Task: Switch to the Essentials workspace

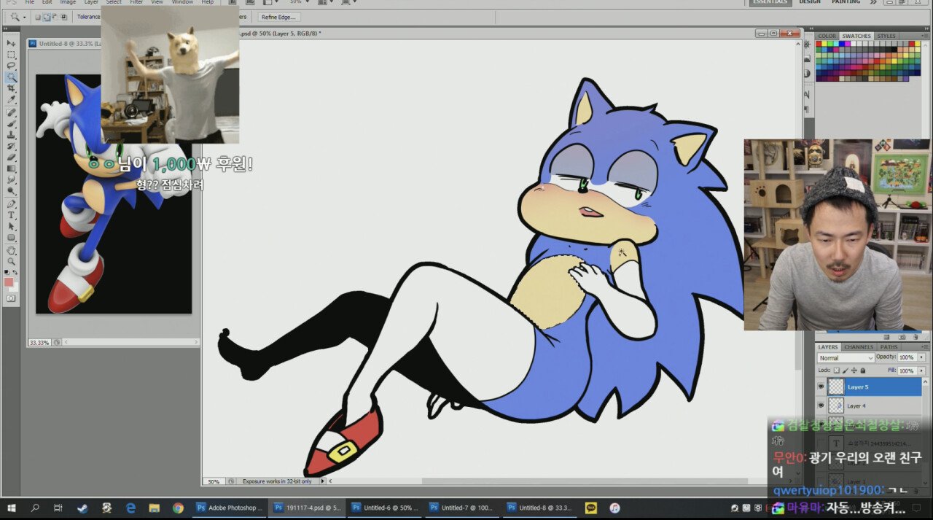Action: (x=770, y=2)
